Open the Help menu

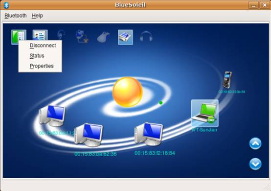[x=37, y=16]
